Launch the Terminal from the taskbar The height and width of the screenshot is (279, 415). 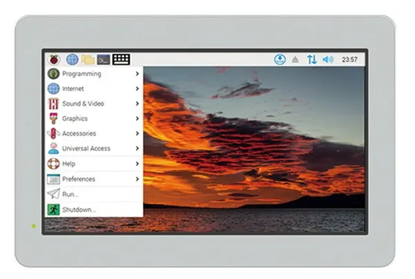tap(104, 59)
